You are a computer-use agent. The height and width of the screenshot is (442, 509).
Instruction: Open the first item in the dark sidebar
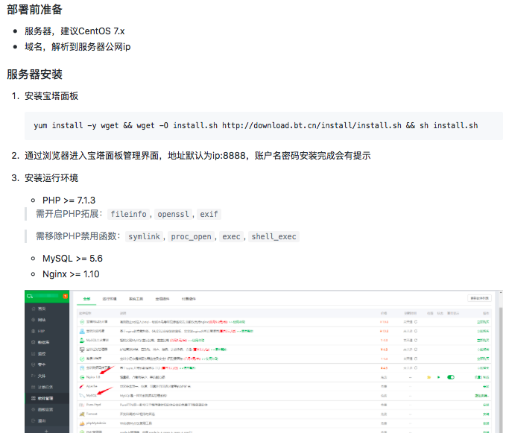coord(47,309)
